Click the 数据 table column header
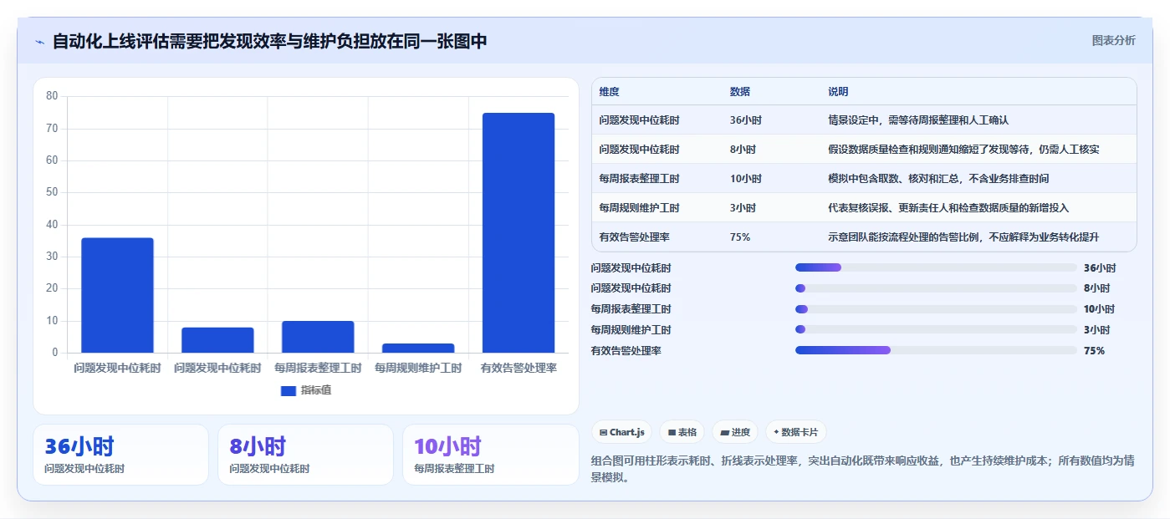The width and height of the screenshot is (1170, 519). click(x=740, y=91)
